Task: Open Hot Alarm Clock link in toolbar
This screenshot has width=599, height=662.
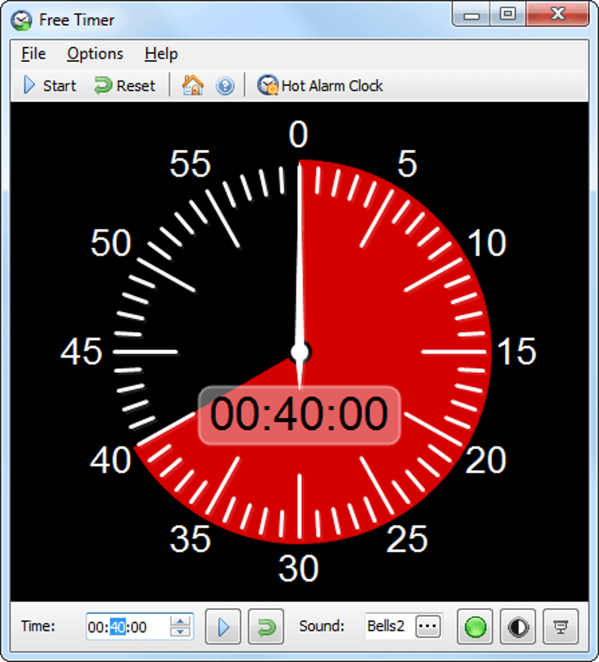Action: [320, 86]
